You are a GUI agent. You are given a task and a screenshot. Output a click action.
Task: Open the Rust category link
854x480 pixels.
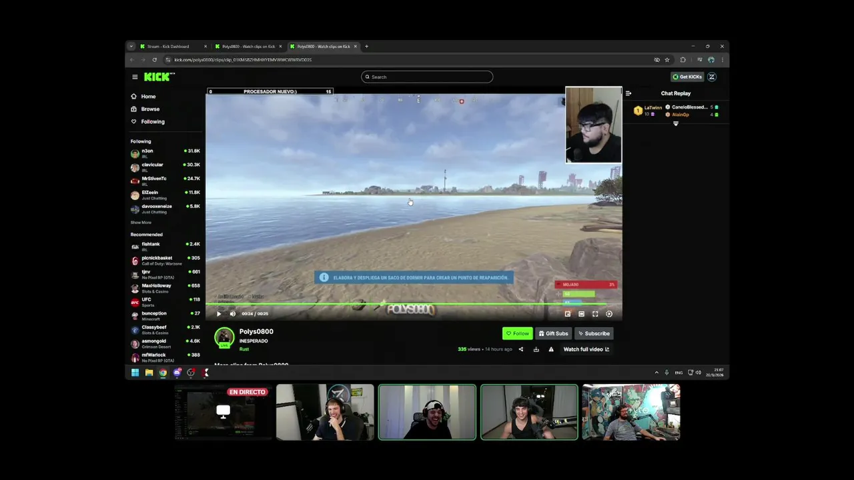(x=244, y=349)
